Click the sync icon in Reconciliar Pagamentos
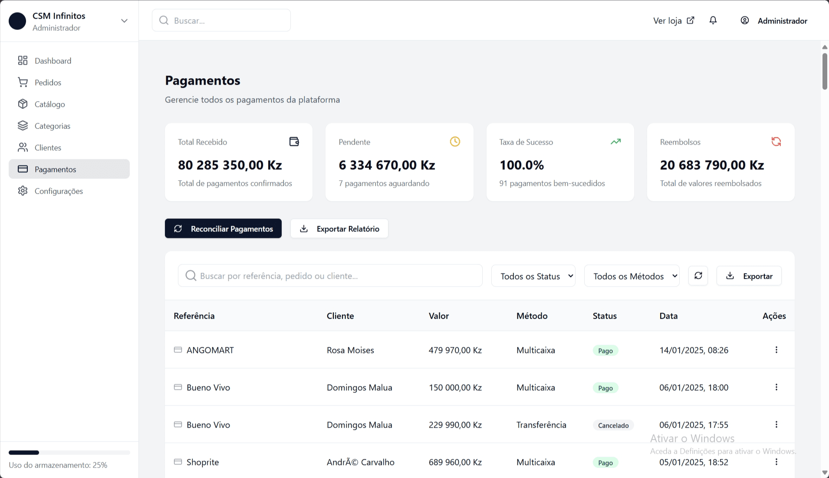The image size is (829, 478). [x=178, y=228]
